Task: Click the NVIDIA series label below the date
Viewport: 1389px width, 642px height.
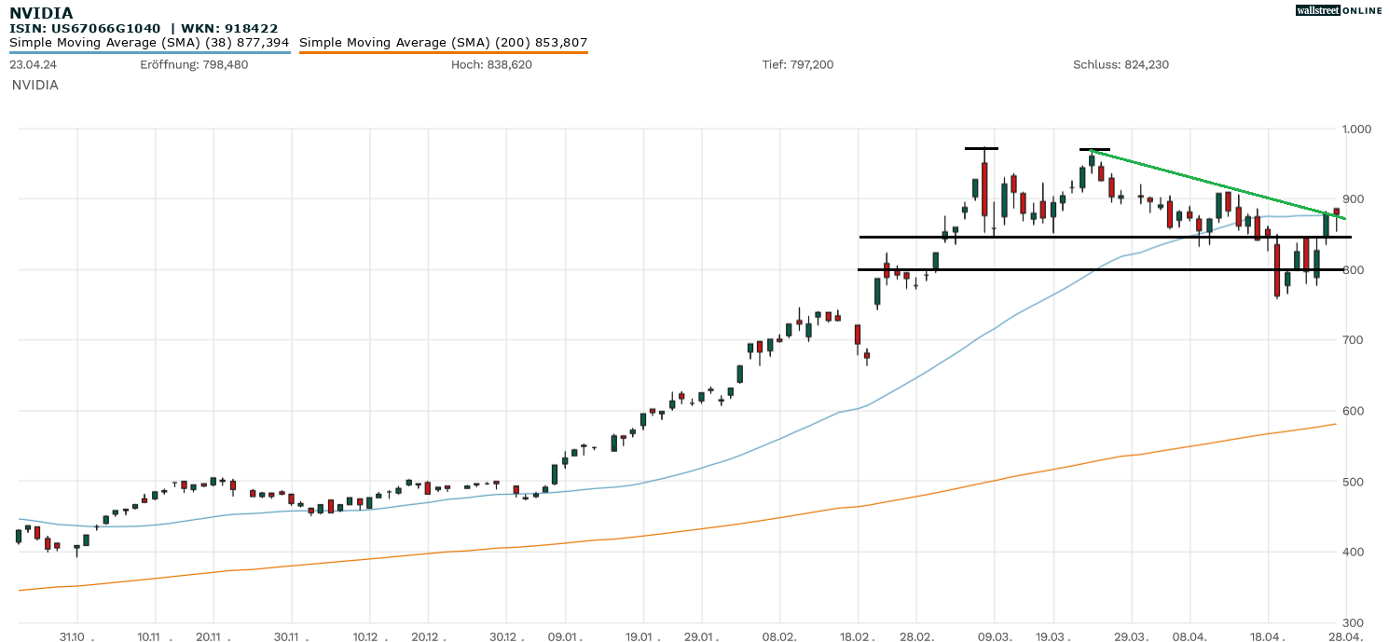Action: coord(35,85)
